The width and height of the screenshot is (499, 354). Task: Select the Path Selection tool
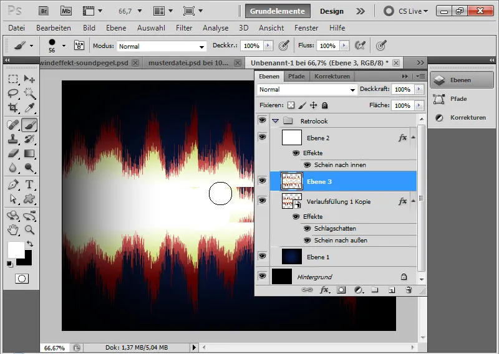(13, 199)
